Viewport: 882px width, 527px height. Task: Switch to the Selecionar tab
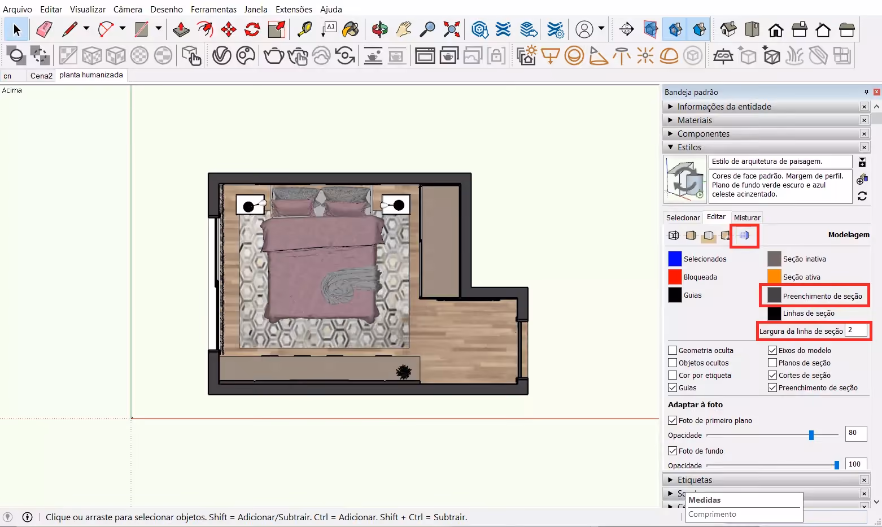coord(683,217)
